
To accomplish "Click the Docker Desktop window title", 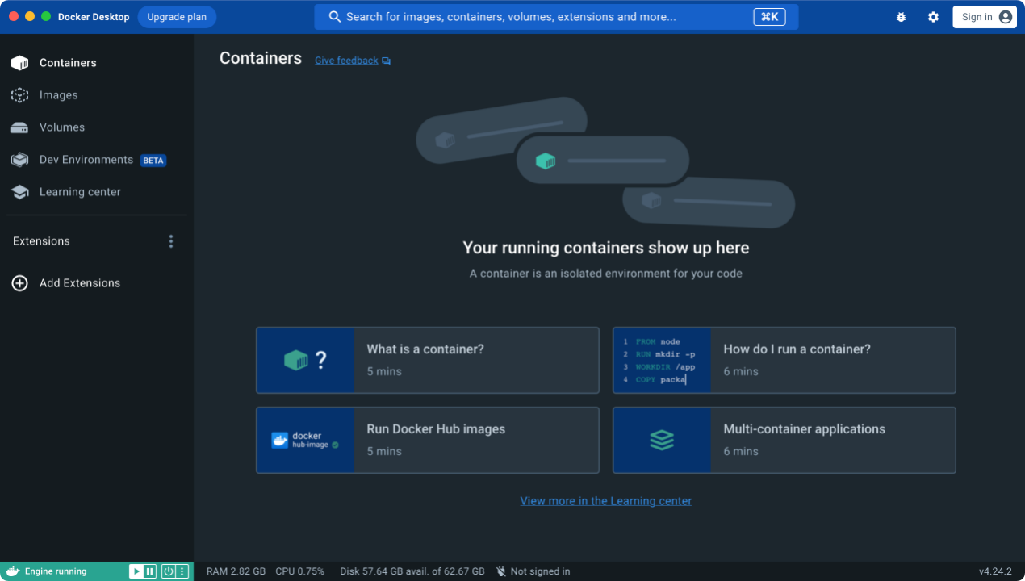I will pos(94,17).
